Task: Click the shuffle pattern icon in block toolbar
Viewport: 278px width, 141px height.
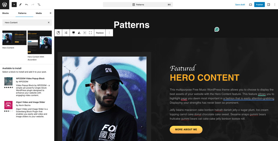Action: coord(66,33)
